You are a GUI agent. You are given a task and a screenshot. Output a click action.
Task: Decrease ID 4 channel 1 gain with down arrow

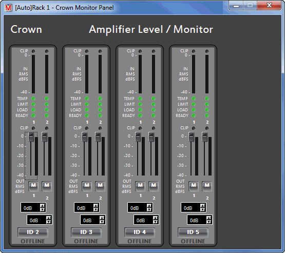[149, 209]
